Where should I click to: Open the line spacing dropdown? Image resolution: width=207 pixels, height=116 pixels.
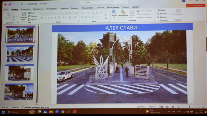click(x=101, y=13)
